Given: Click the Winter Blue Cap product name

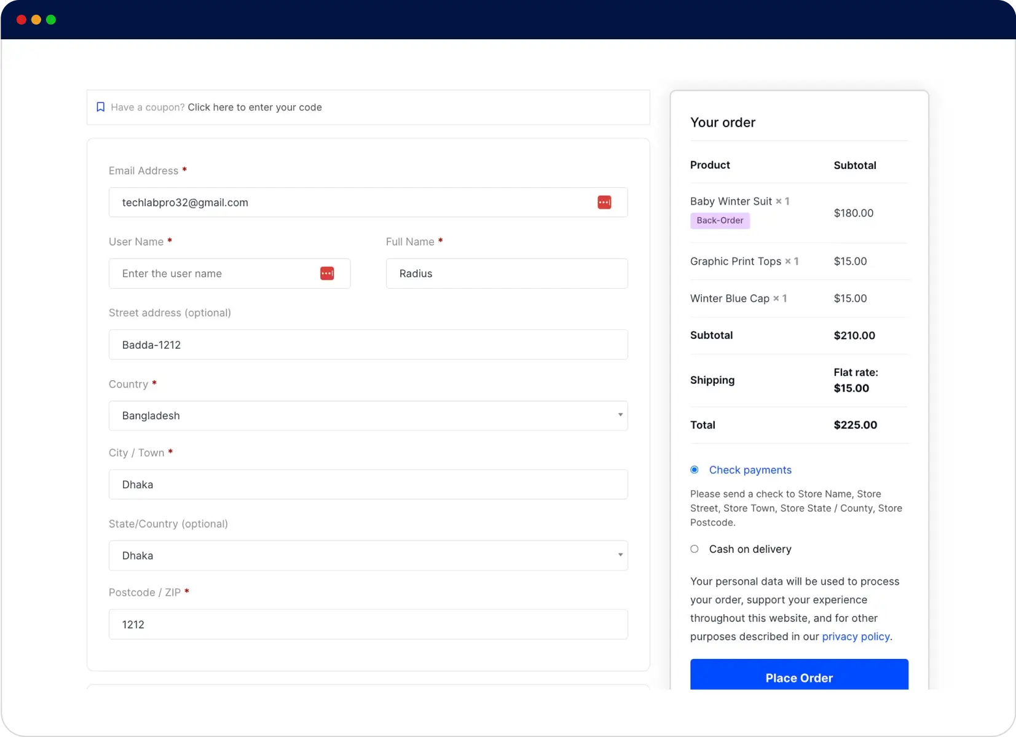Looking at the screenshot, I should point(730,298).
